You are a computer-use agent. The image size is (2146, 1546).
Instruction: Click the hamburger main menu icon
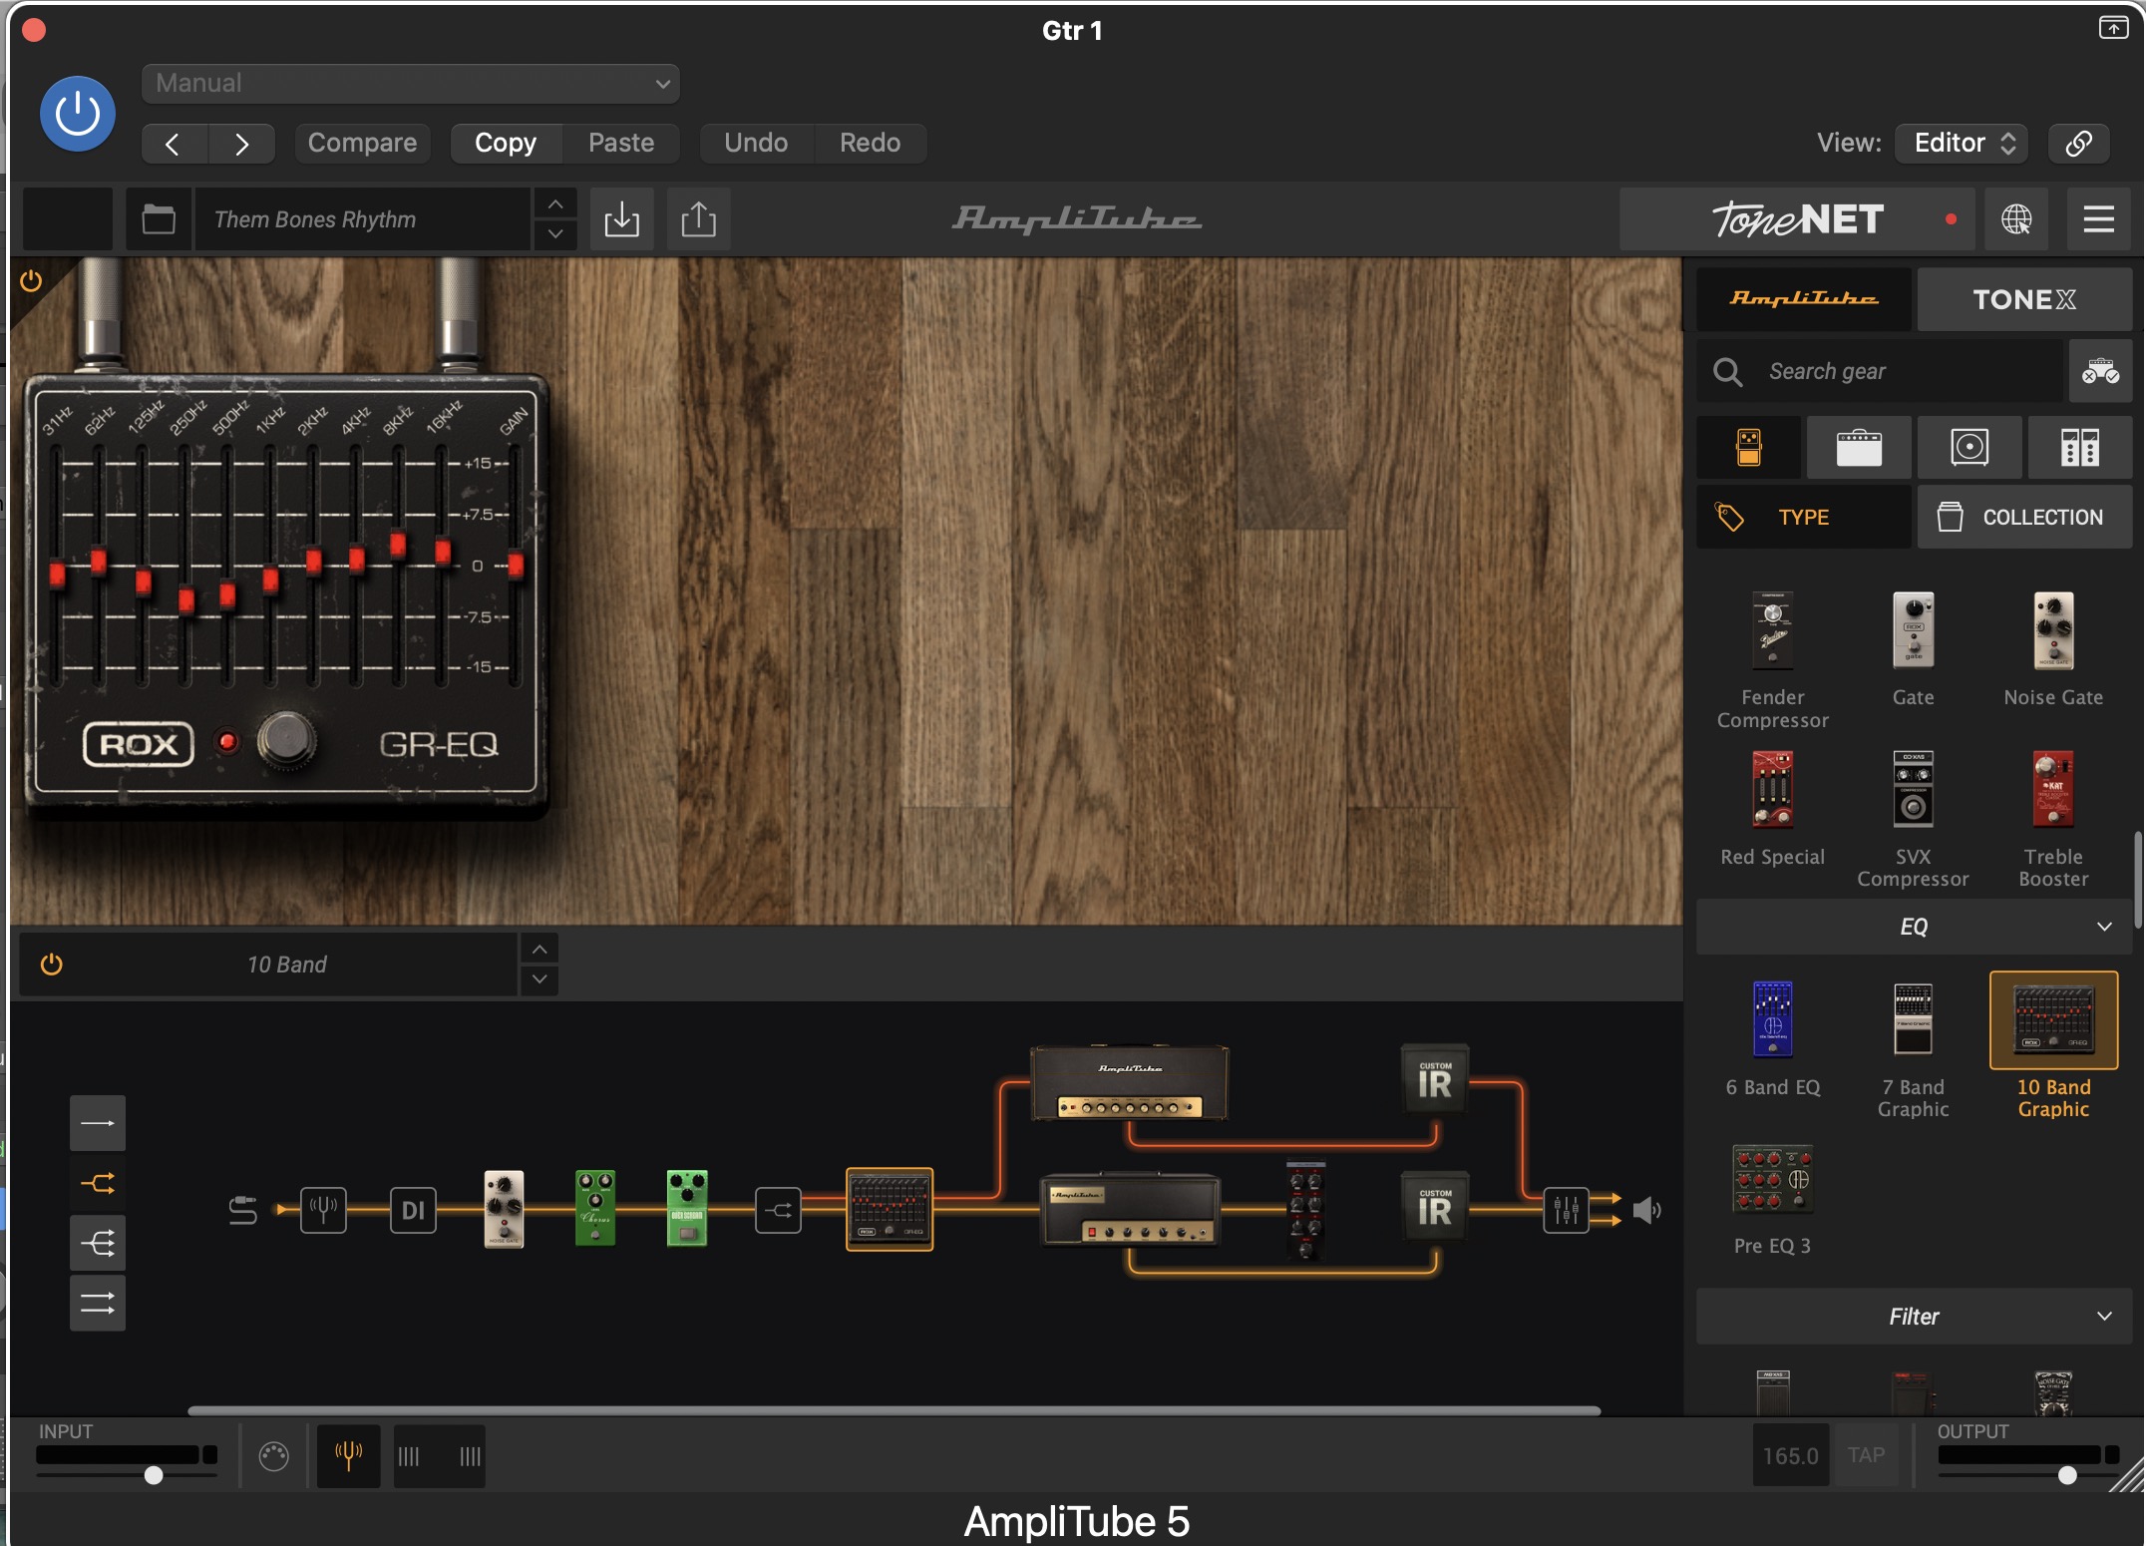pyautogui.click(x=2098, y=218)
